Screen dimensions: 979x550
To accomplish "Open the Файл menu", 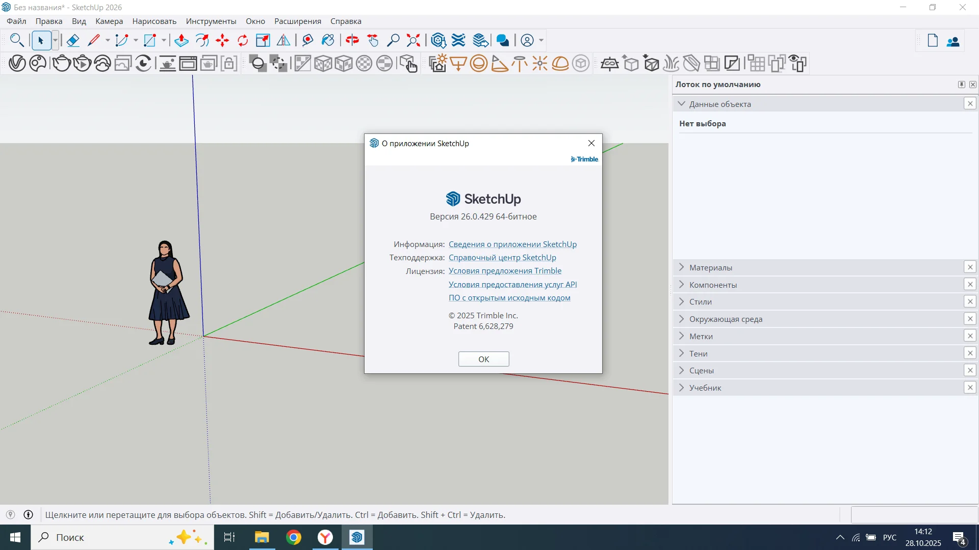I will 16,21.
